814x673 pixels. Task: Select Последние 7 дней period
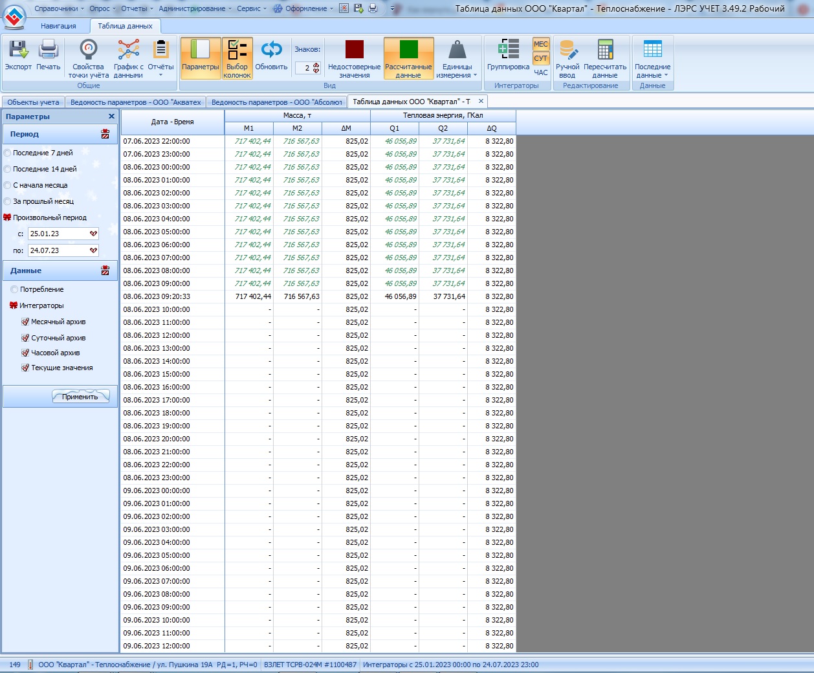tap(39, 153)
